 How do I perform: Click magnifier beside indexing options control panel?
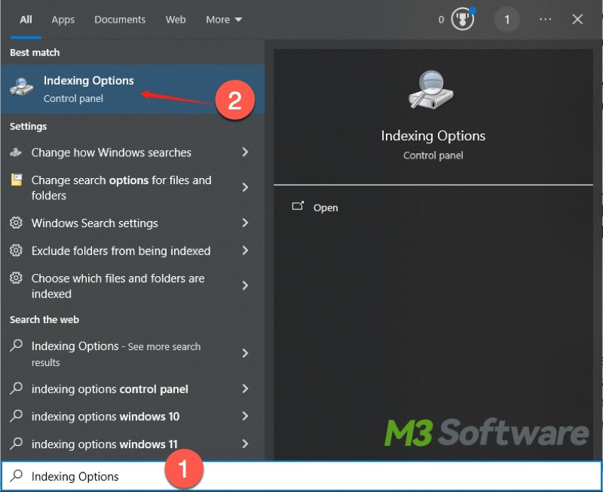(x=16, y=388)
